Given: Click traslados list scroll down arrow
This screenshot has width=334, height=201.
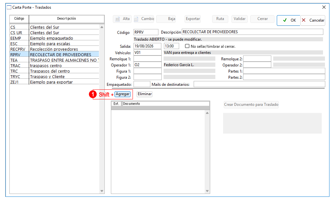Looking at the screenshot, I should (x=102, y=191).
